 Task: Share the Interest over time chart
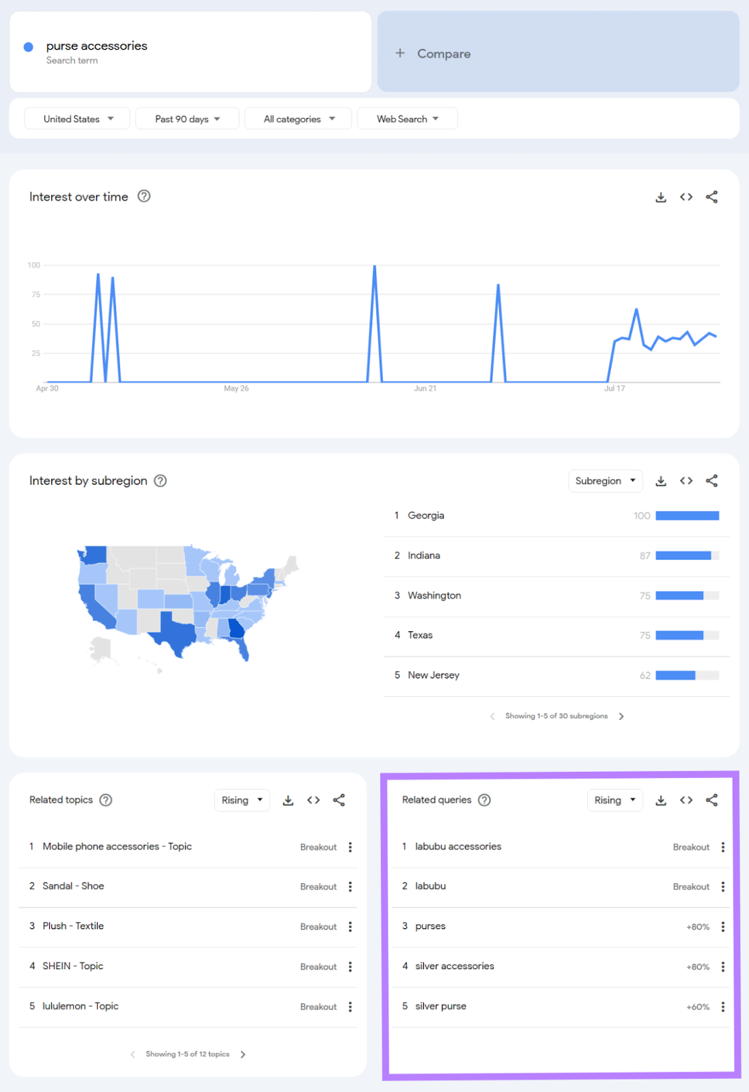[x=712, y=197]
